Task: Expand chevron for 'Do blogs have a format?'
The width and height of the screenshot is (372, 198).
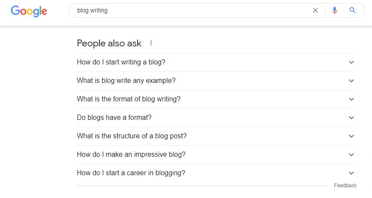Action: tap(351, 118)
